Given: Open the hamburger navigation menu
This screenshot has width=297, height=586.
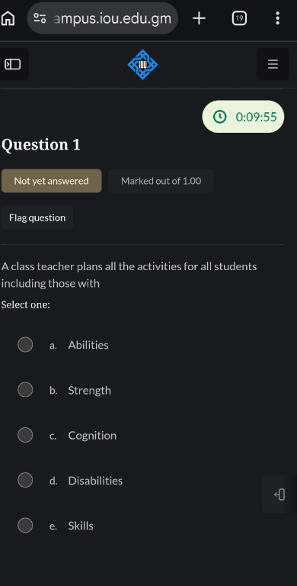Looking at the screenshot, I should 273,64.
